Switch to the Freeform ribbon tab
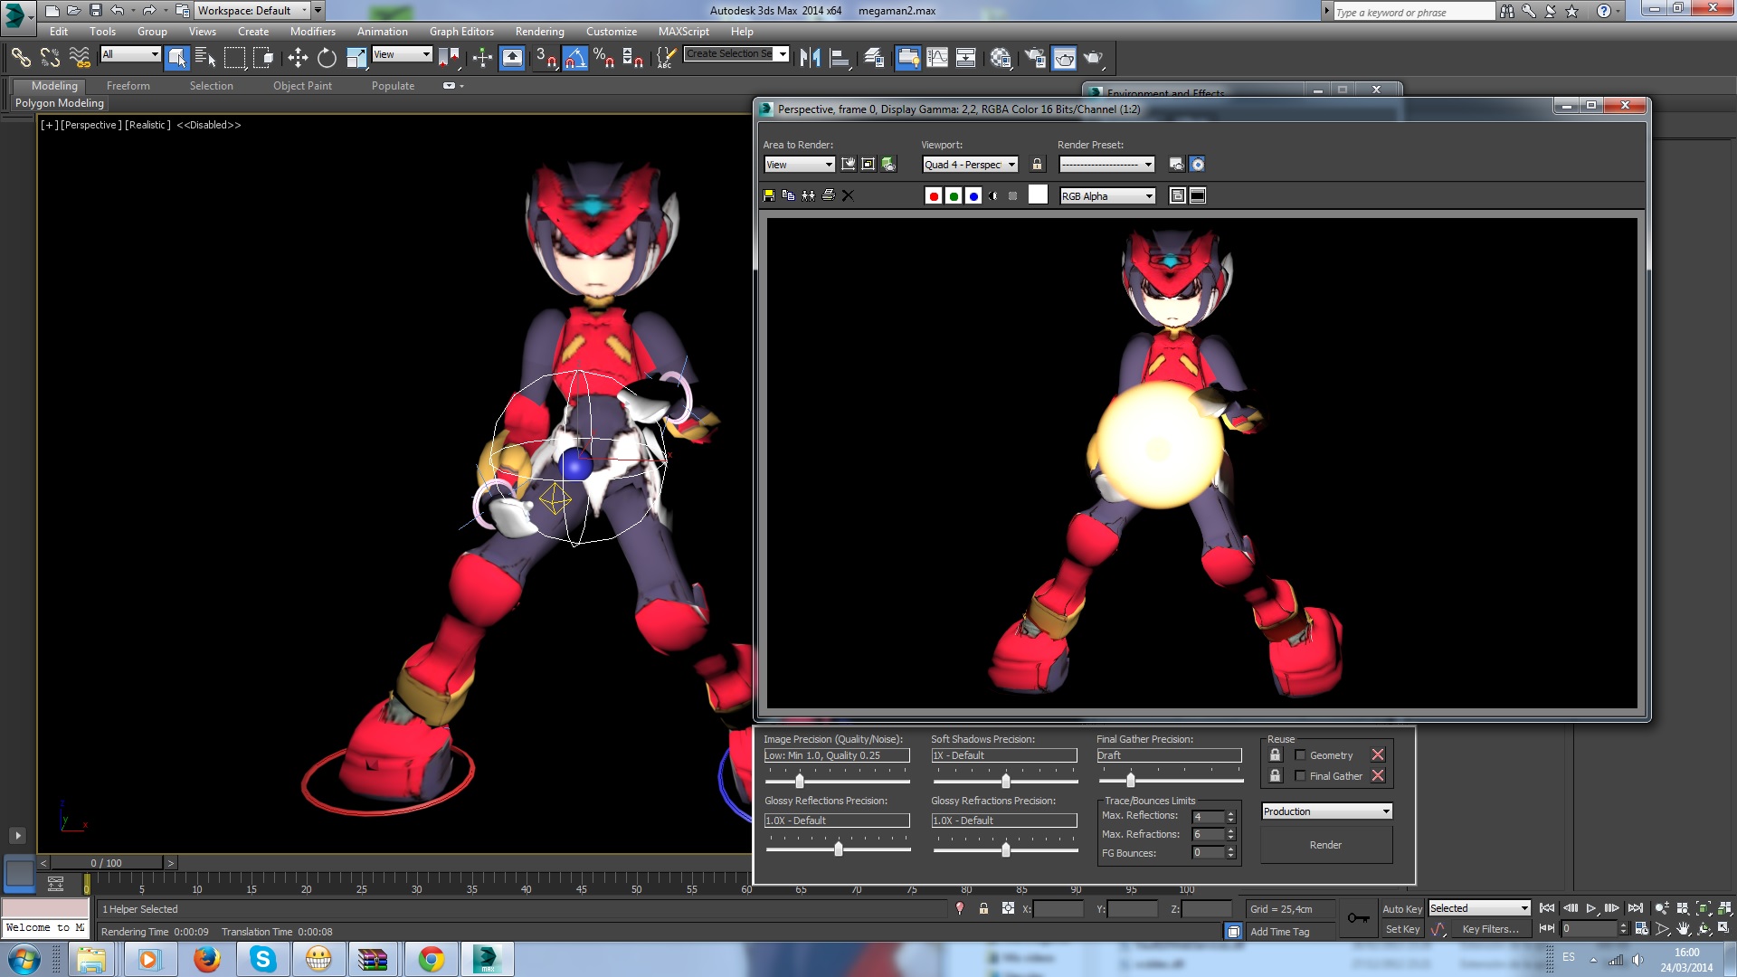This screenshot has height=977, width=1737. pos(128,86)
